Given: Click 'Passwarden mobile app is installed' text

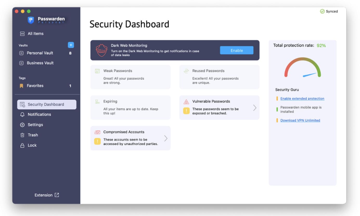Looking at the screenshot, I should click(x=301, y=110).
